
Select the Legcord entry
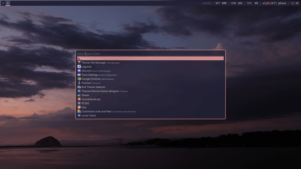pyautogui.click(x=150, y=67)
